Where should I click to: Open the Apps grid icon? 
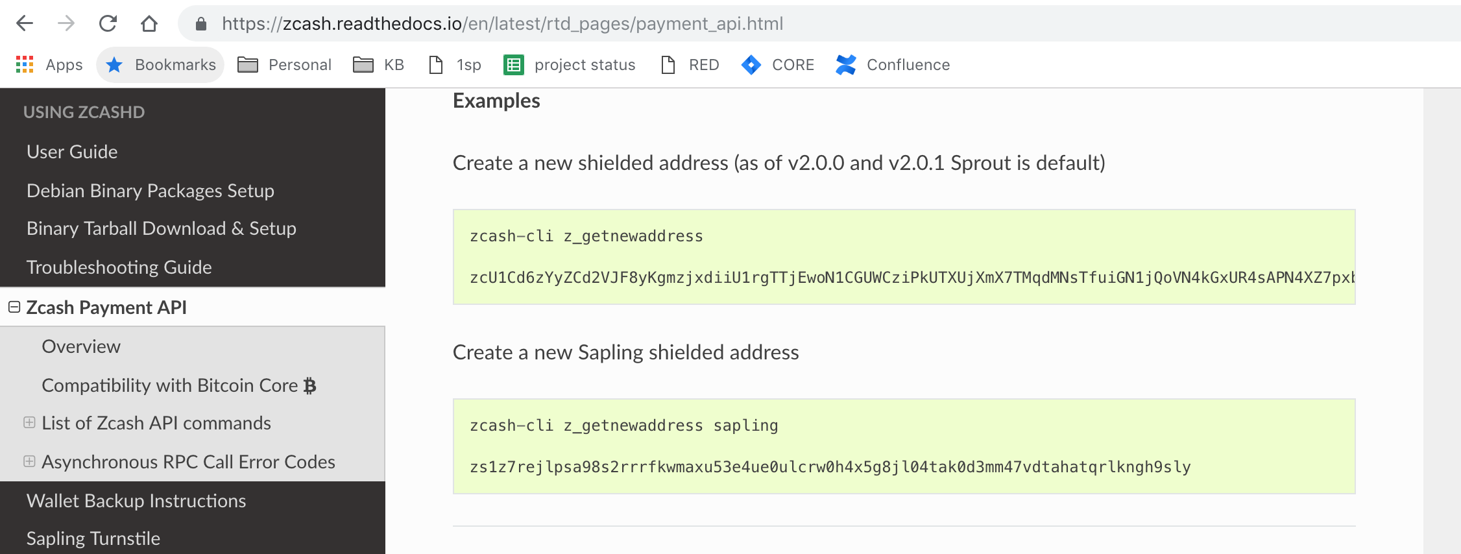tap(25, 64)
